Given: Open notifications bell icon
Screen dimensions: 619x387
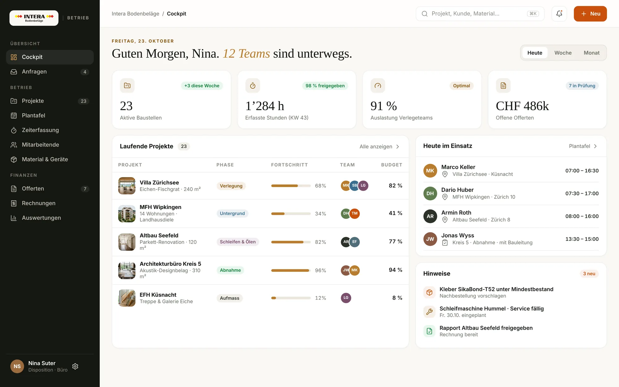Looking at the screenshot, I should (559, 14).
